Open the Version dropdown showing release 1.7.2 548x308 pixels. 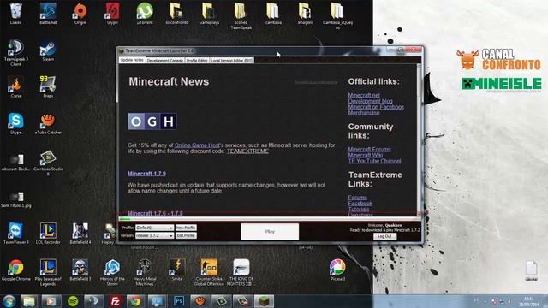point(154,236)
